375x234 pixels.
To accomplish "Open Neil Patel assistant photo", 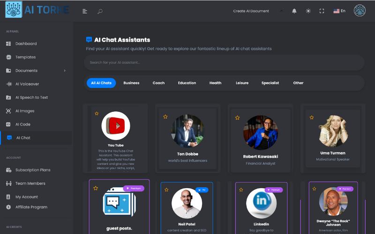I will [187, 203].
